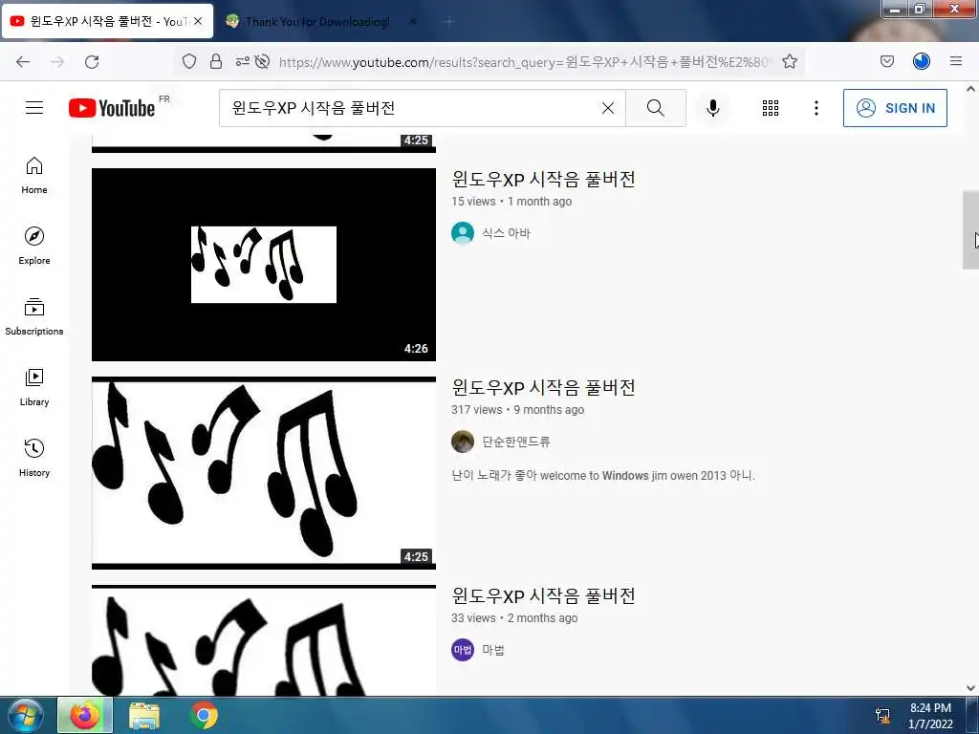The height and width of the screenshot is (734, 979).
Task: Click the padlock site info icon
Action: point(216,61)
